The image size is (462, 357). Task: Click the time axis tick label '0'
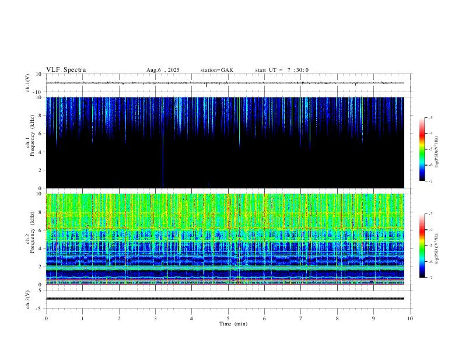46,318
